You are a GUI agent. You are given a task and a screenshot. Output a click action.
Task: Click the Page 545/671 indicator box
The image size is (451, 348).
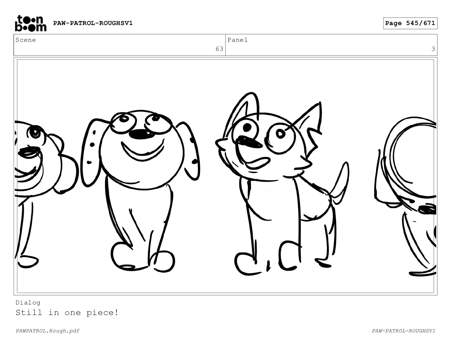pyautogui.click(x=410, y=23)
